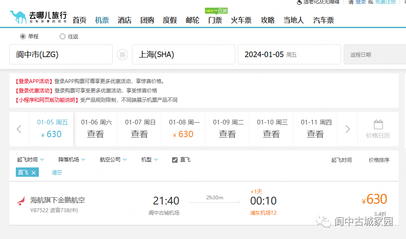Click the 登录 login link
Viewport: 406px width, 239px height.
(x=361, y=2)
